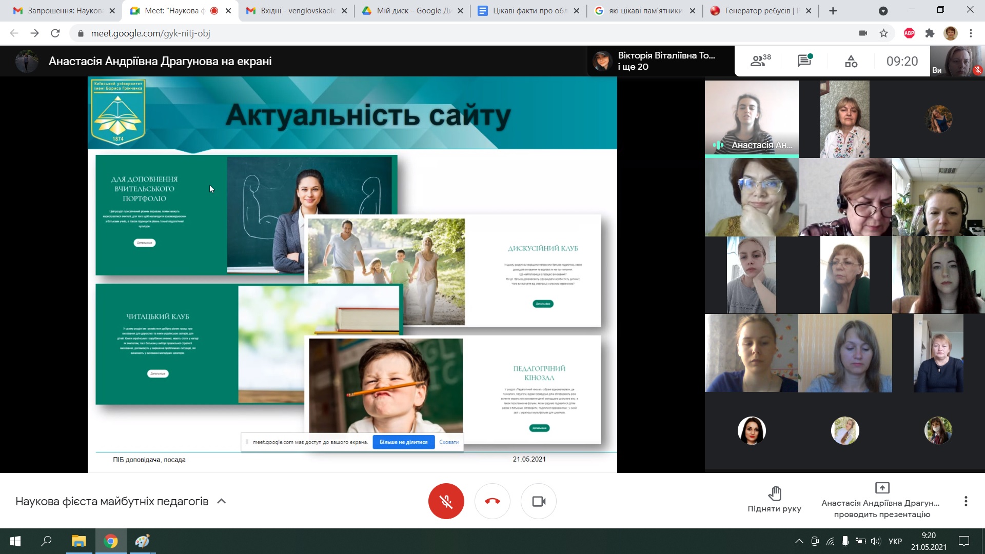The width and height of the screenshot is (985, 554).
Task: Open the participants list showing 38 people
Action: click(x=758, y=61)
